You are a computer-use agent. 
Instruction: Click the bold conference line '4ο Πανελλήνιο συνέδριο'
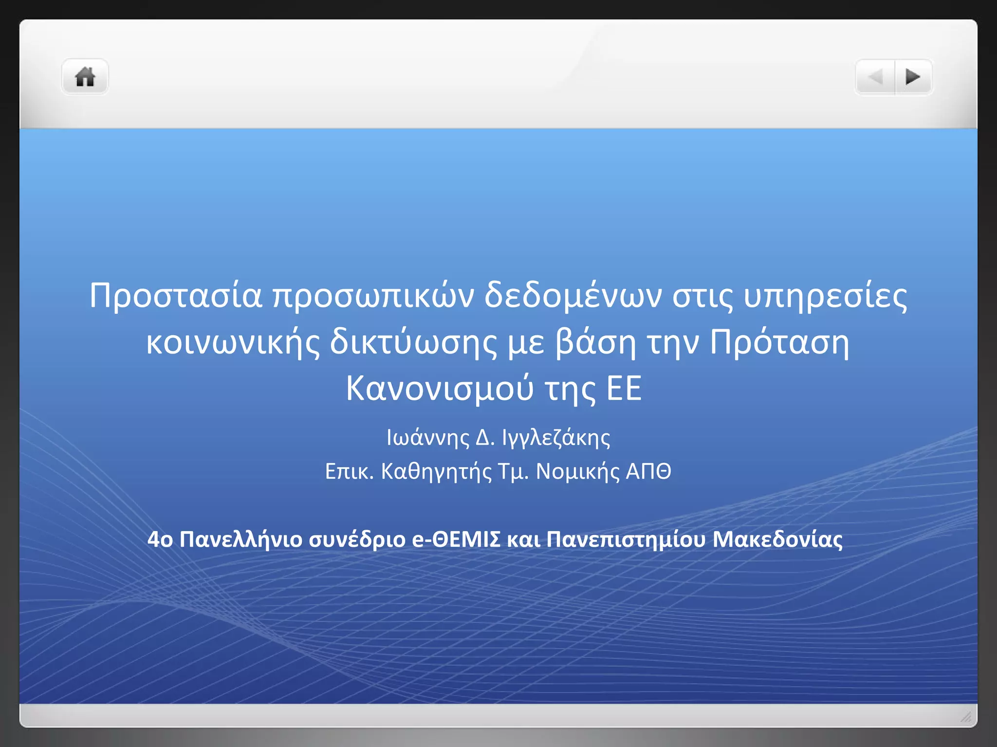pos(495,539)
